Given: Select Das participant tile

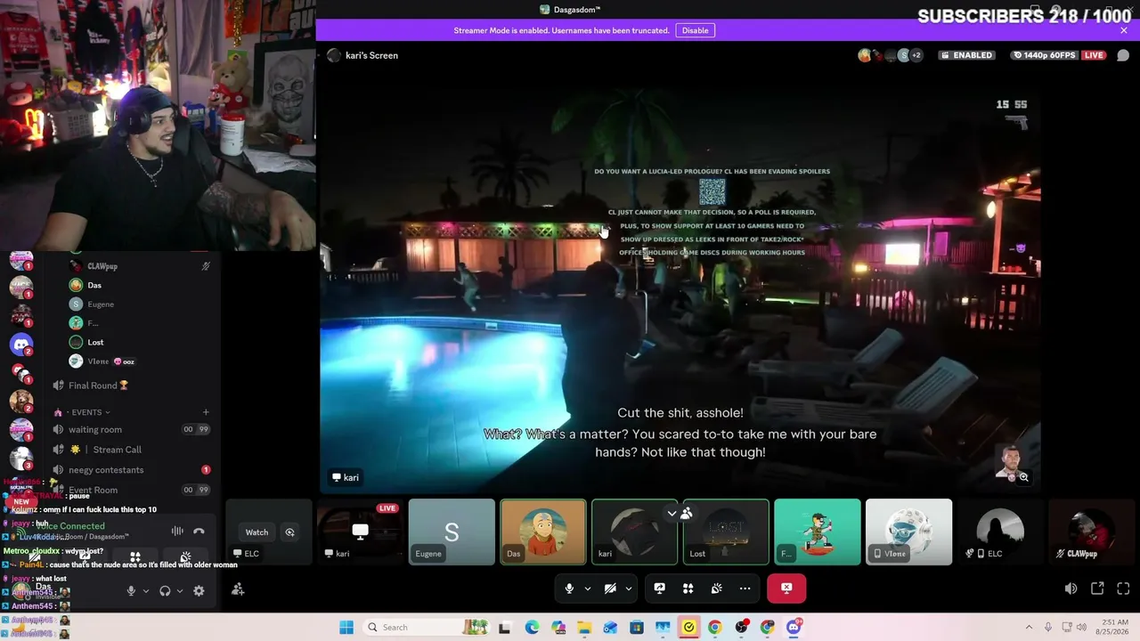Looking at the screenshot, I should (x=543, y=532).
